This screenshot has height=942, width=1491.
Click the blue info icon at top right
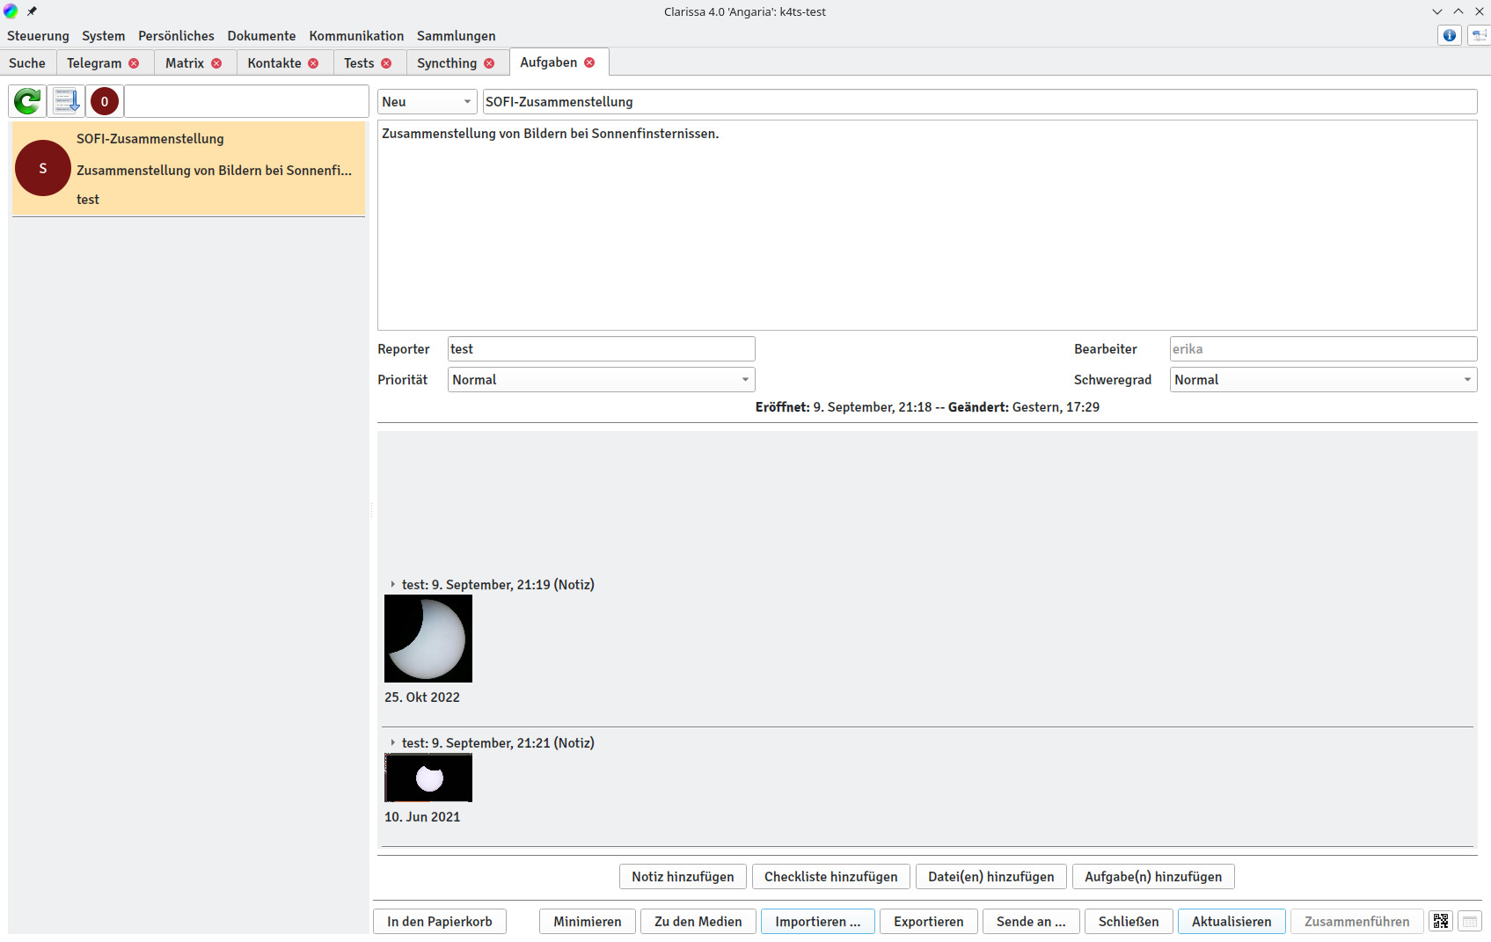[x=1450, y=35]
